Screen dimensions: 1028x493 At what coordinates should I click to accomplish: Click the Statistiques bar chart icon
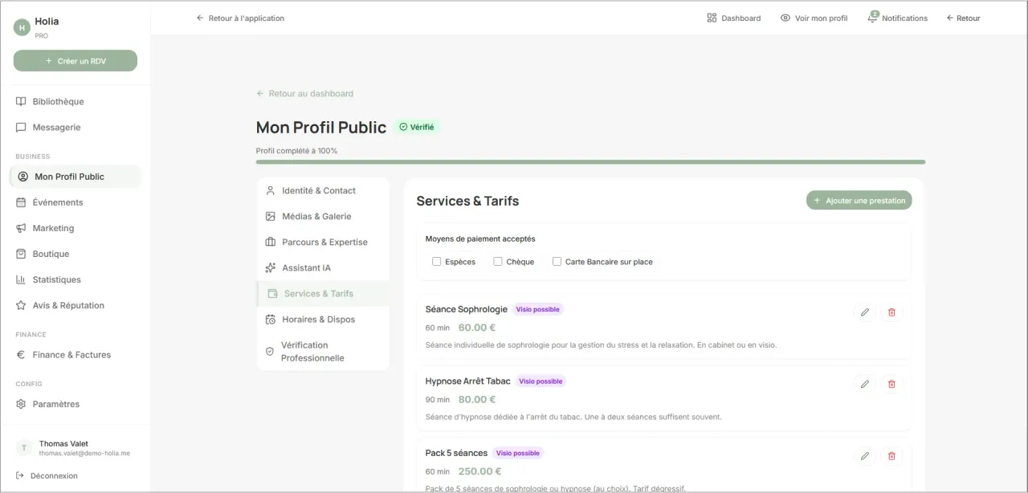pos(21,279)
